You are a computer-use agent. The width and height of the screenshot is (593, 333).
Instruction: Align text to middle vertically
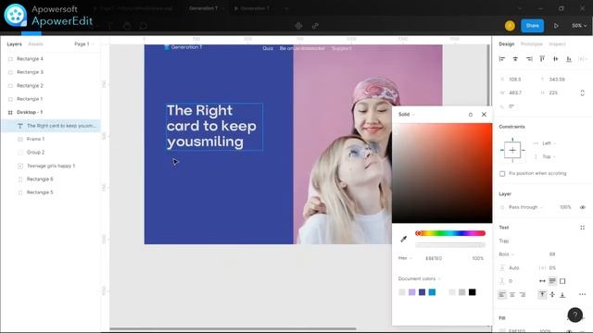click(x=552, y=294)
